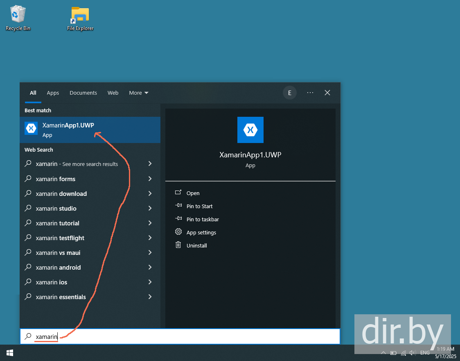Open the XamarinApp1.UWP best match result

point(90,130)
